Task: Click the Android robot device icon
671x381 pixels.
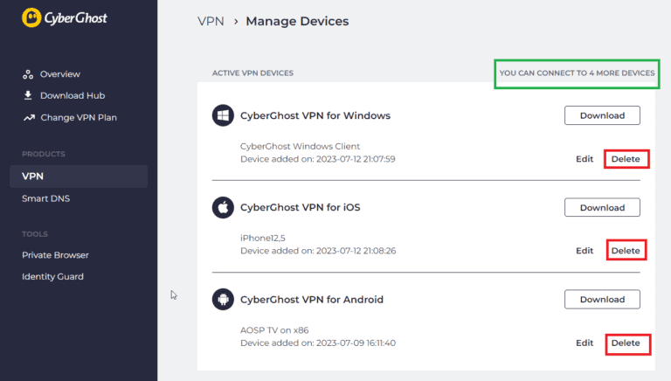Action: (223, 300)
